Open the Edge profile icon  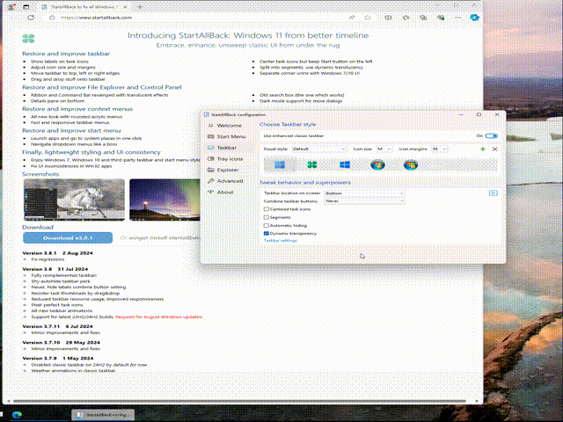coord(11,7)
